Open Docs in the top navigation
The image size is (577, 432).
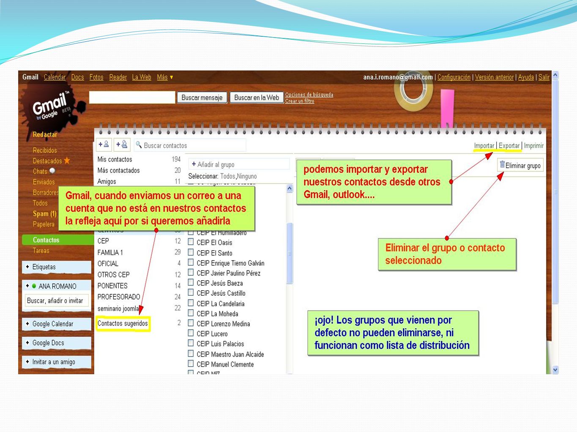(77, 77)
